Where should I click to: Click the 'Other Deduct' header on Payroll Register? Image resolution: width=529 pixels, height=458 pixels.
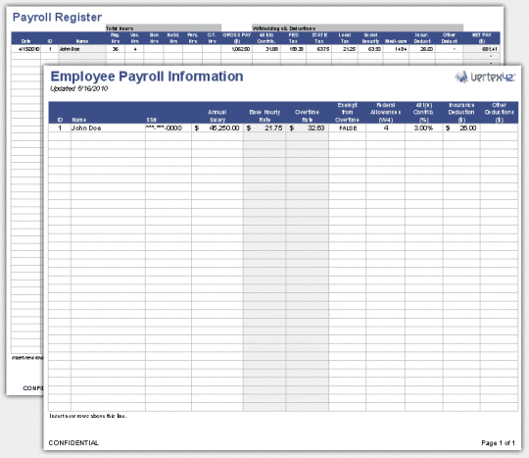[450, 38]
